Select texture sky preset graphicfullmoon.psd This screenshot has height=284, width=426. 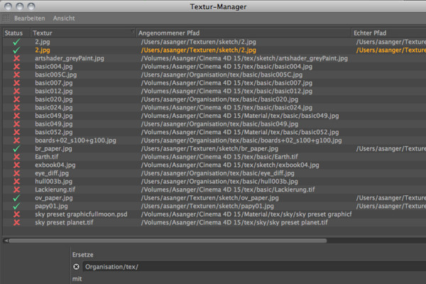(81, 214)
